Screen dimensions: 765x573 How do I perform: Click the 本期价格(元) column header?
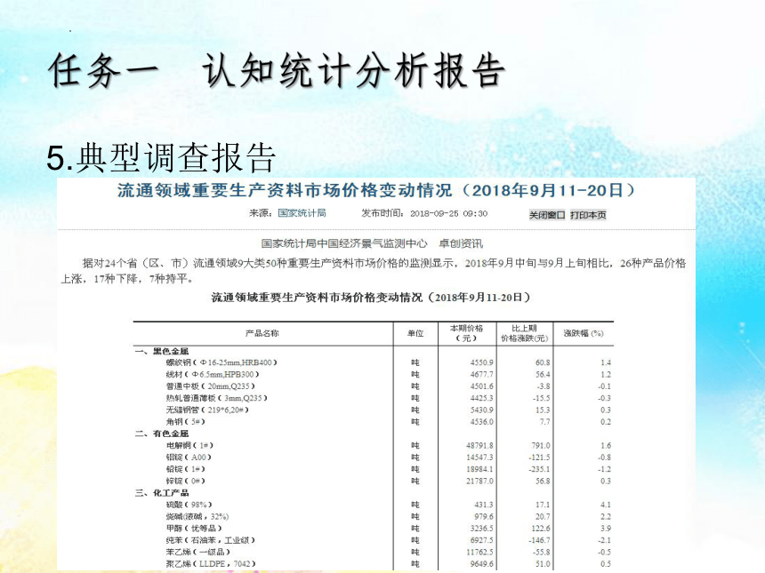[x=466, y=333]
